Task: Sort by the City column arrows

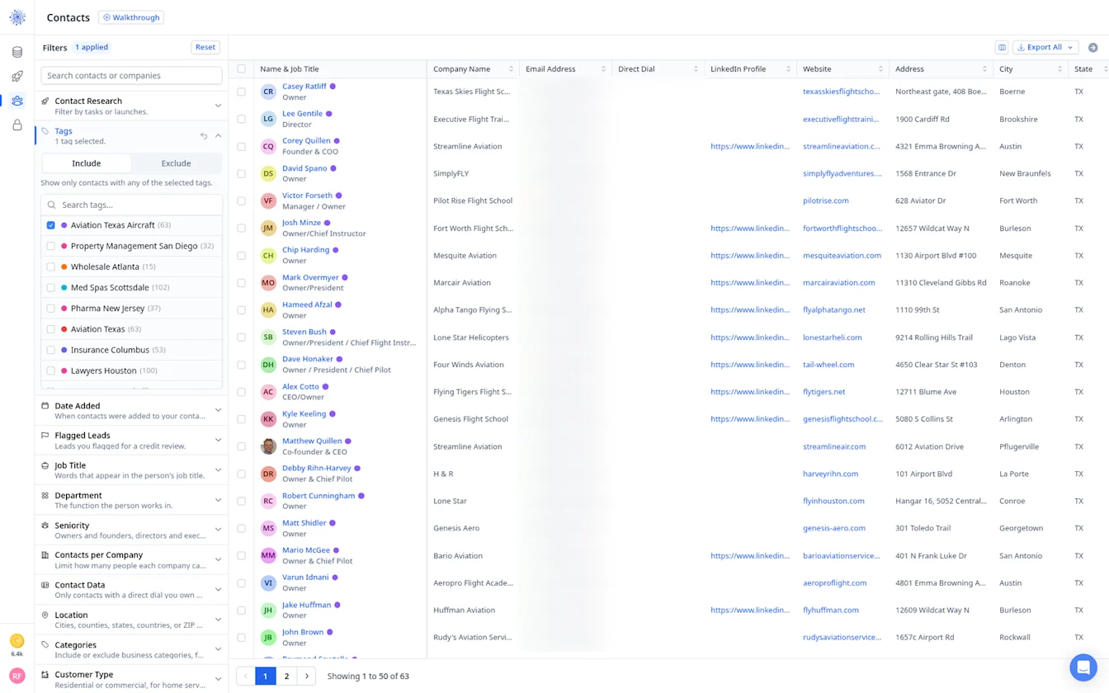Action: (1059, 69)
